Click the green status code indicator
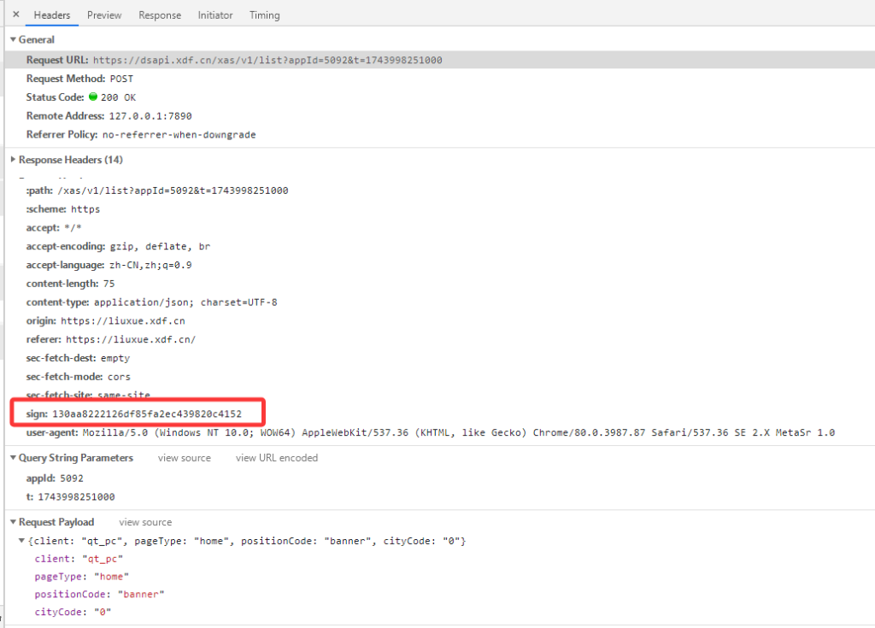The width and height of the screenshot is (875, 628). click(x=93, y=97)
